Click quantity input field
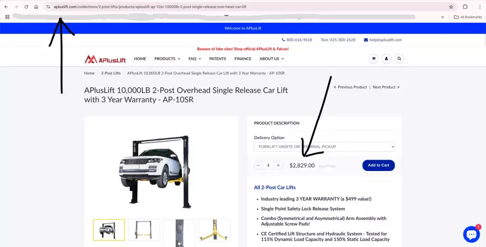Image resolution: width=486 pixels, height=247 pixels. pos(268,165)
